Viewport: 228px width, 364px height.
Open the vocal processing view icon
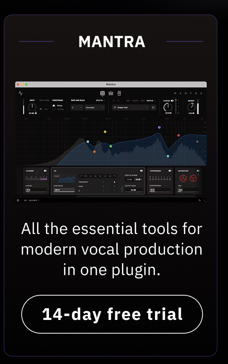(x=102, y=93)
